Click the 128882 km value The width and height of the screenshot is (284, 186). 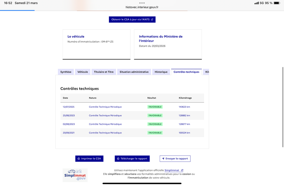click(184, 115)
